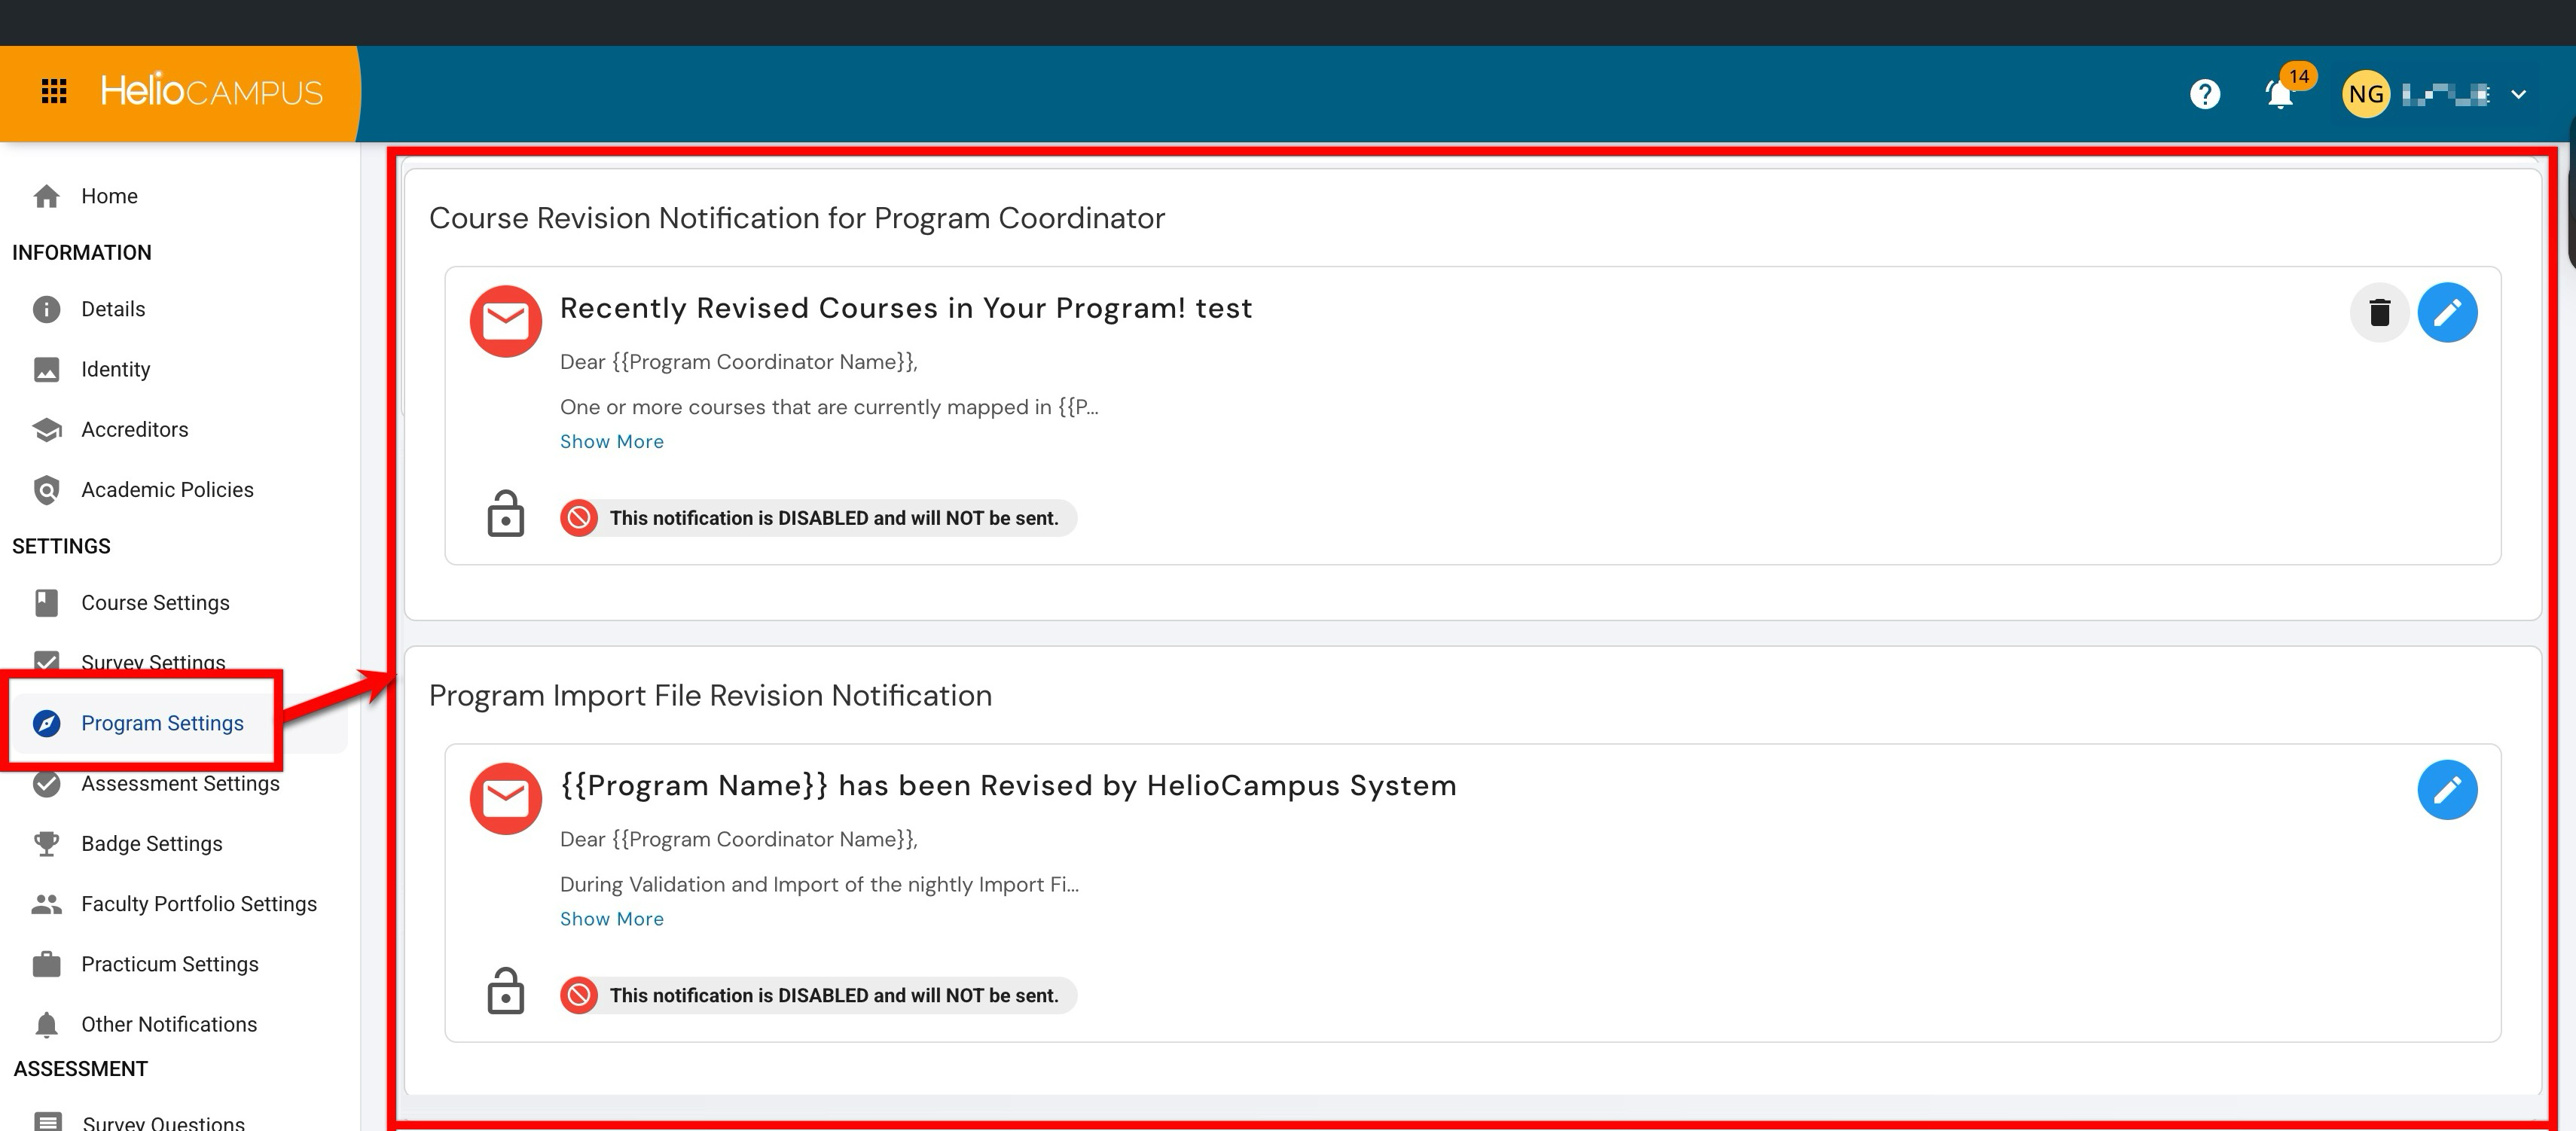Open Other Notifications sidebar item
2576x1131 pixels.
pyautogui.click(x=169, y=1024)
